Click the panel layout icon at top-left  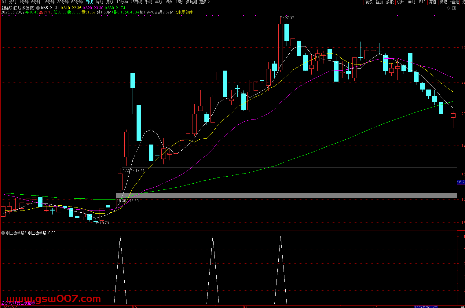4,2
